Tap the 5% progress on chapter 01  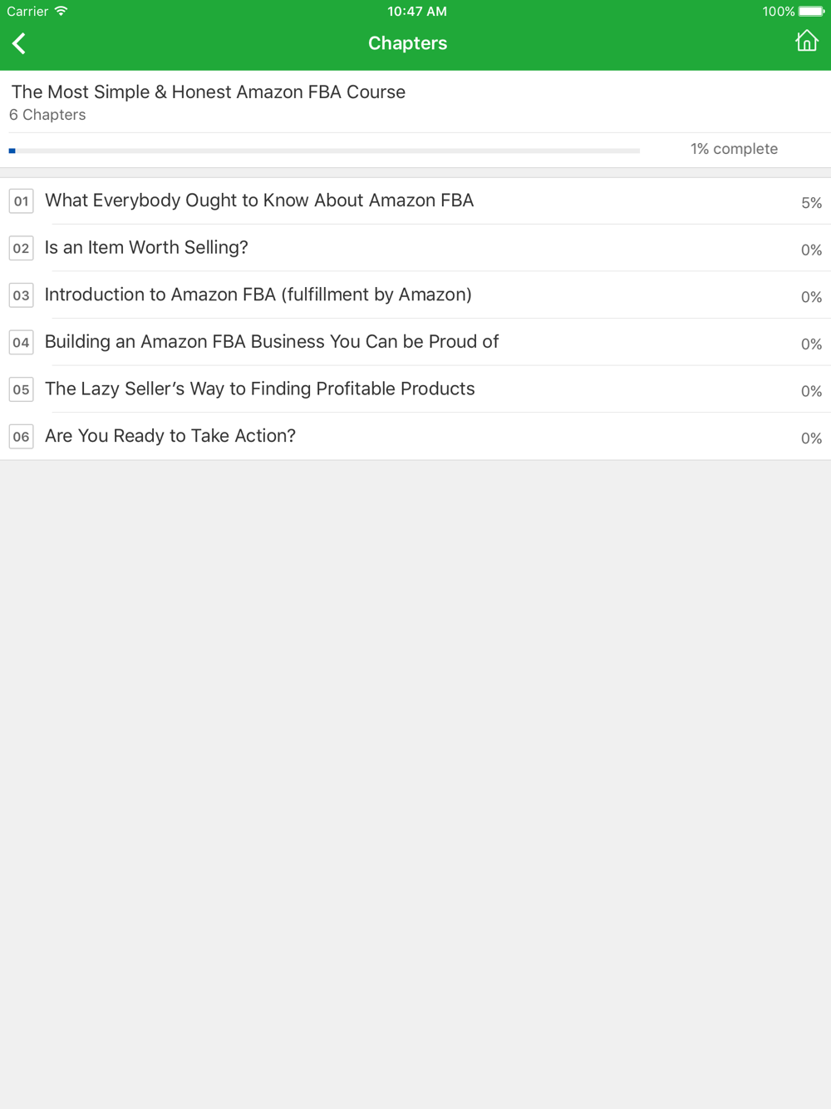(x=811, y=203)
